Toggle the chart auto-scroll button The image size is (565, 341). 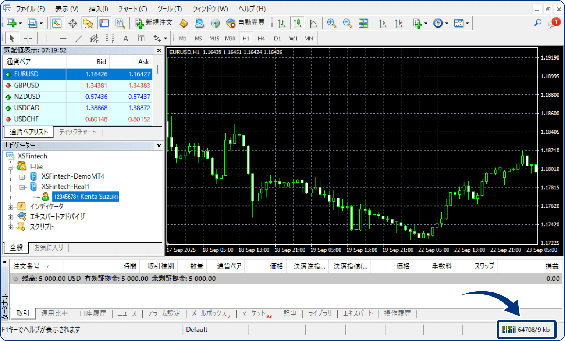coord(383,24)
